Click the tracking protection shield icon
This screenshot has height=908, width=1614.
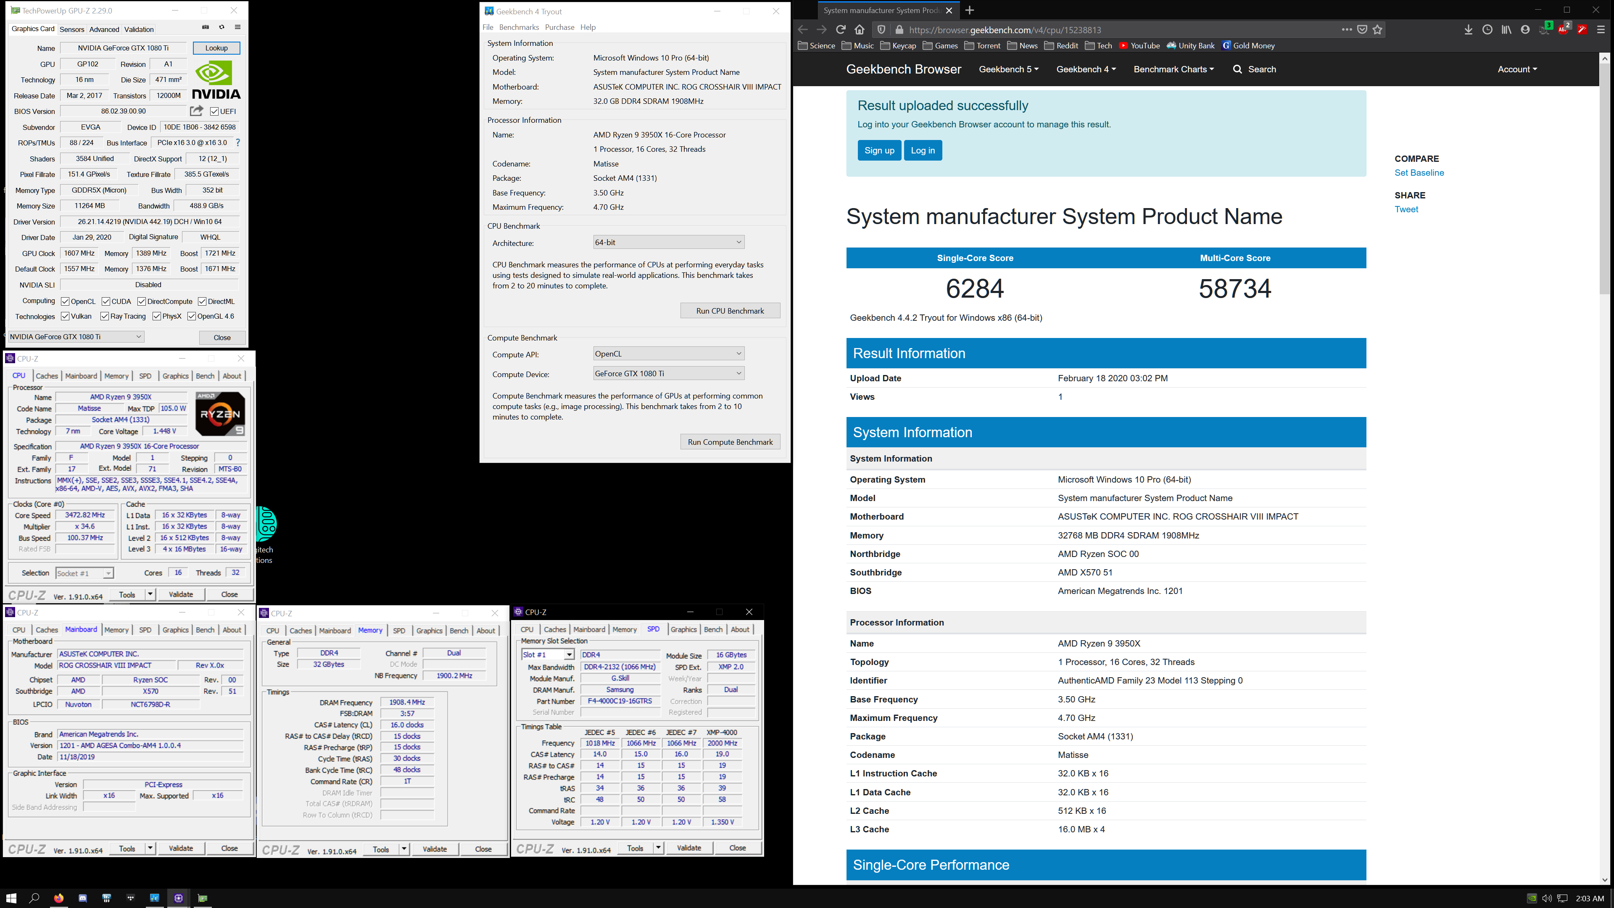(881, 29)
